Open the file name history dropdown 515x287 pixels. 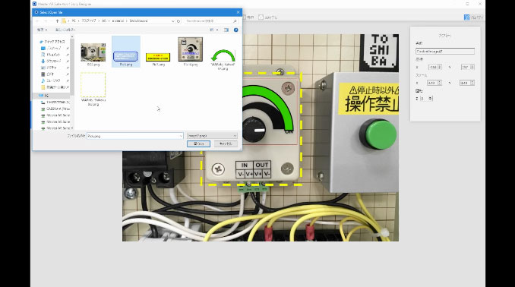pos(181,136)
